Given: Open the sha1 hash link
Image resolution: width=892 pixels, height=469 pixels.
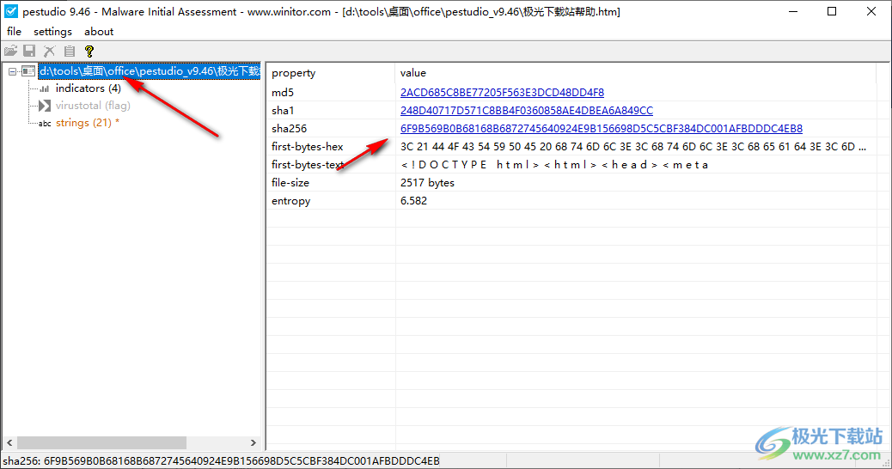Looking at the screenshot, I should 526,110.
